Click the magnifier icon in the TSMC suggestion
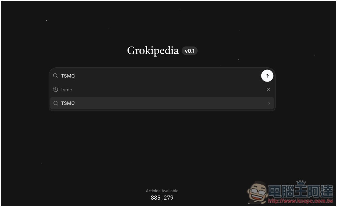This screenshot has width=337, height=207. coord(56,103)
